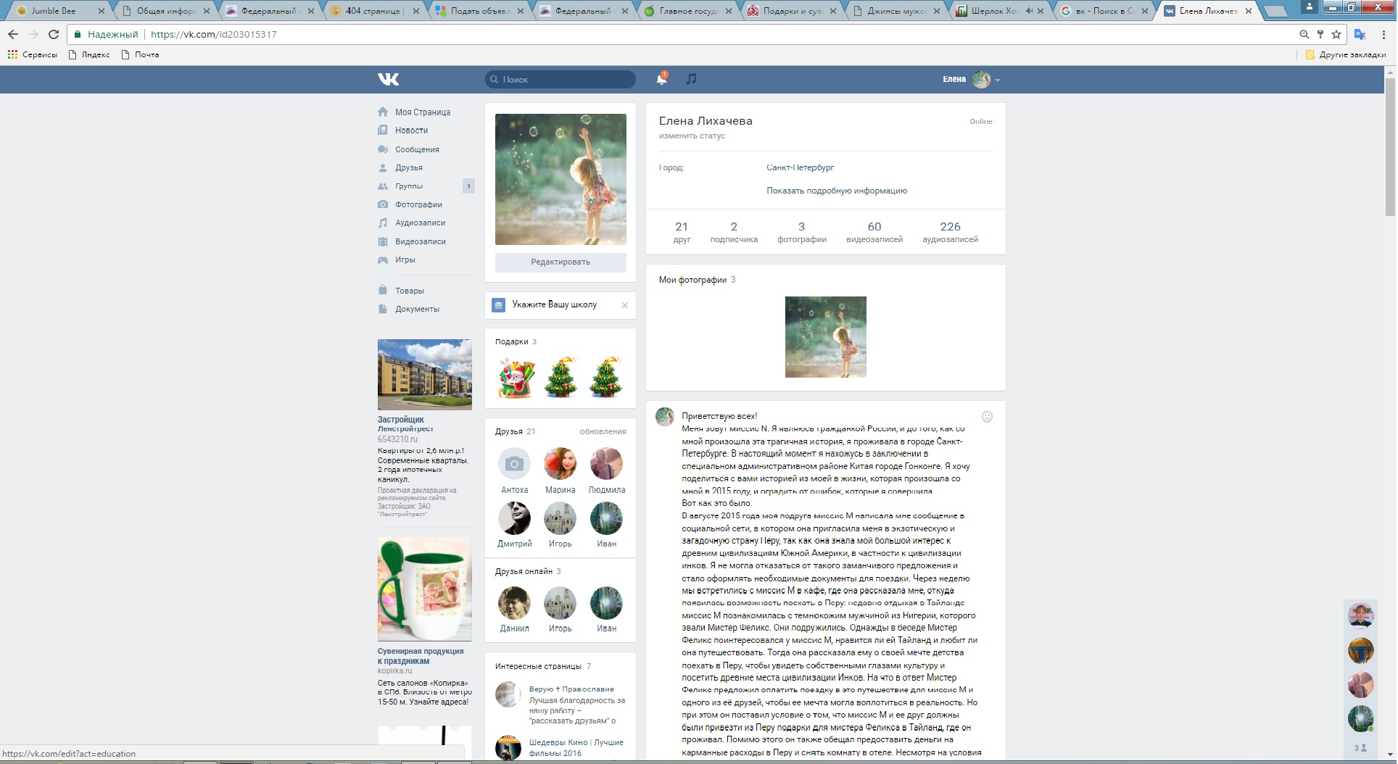Expand Показать подробную информацию

pyautogui.click(x=837, y=191)
